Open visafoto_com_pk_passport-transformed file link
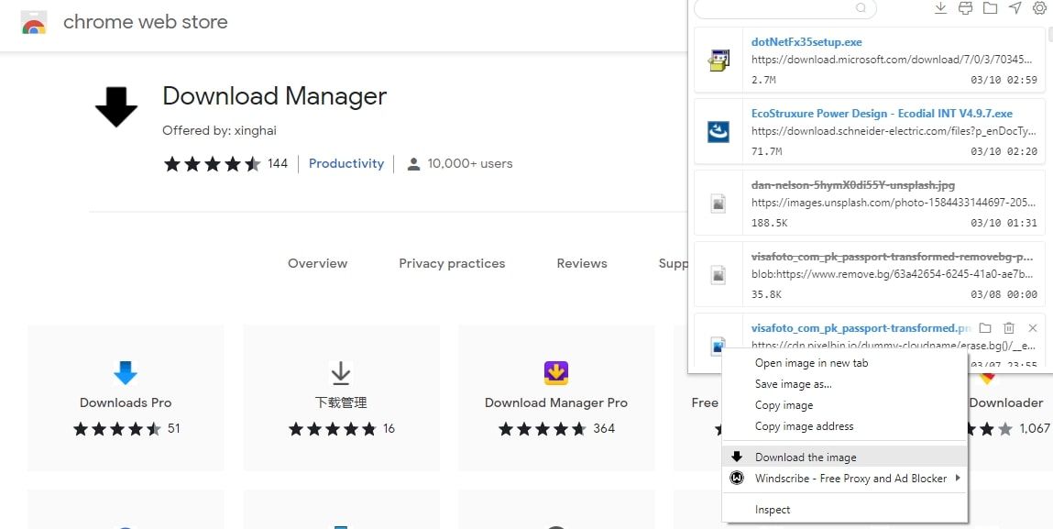The height and width of the screenshot is (529, 1053). point(861,328)
